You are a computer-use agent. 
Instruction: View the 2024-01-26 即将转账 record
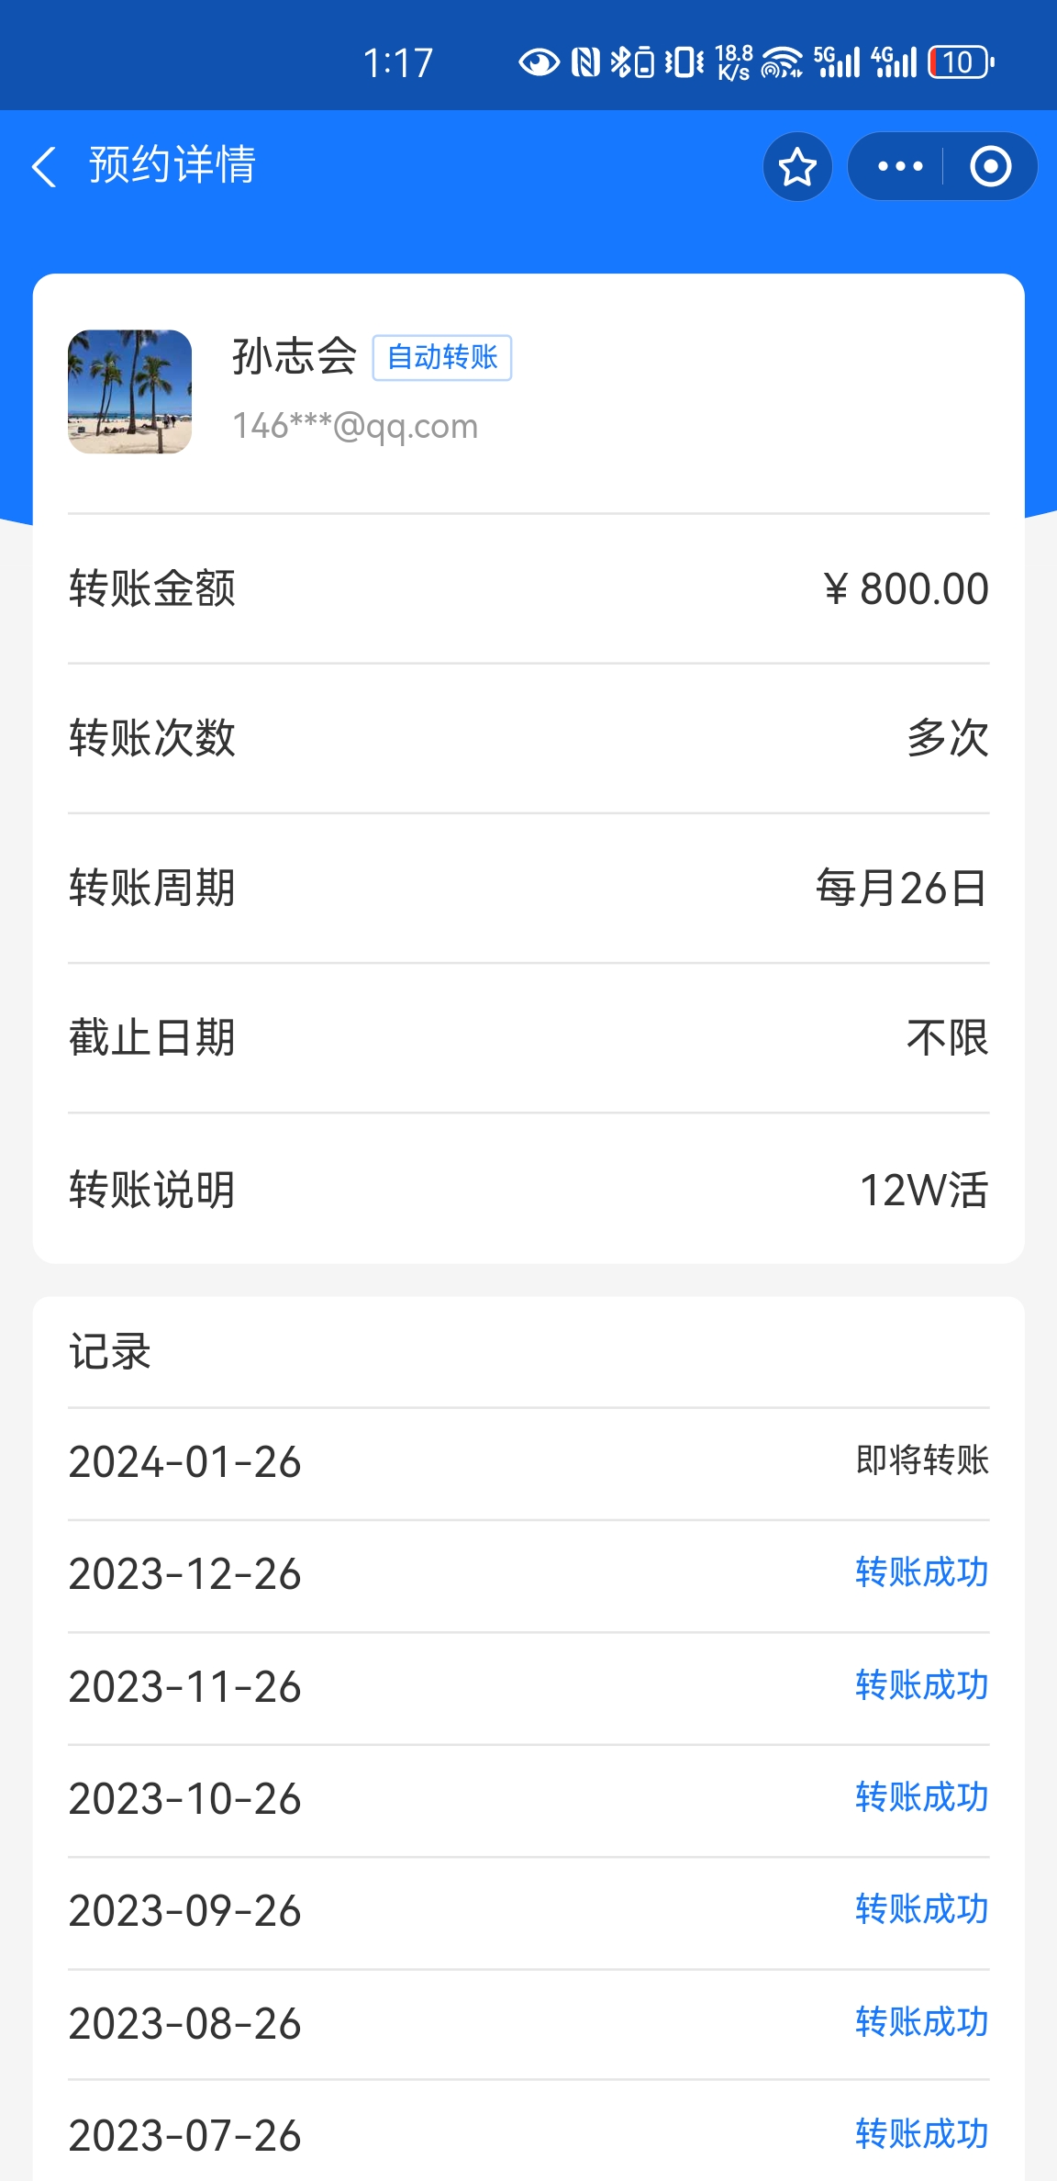click(x=528, y=1461)
